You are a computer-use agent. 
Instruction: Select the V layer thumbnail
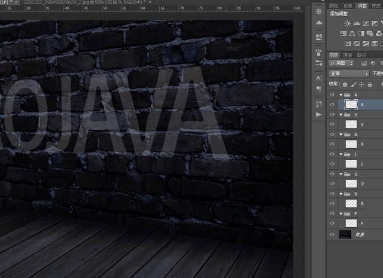[x=351, y=124]
